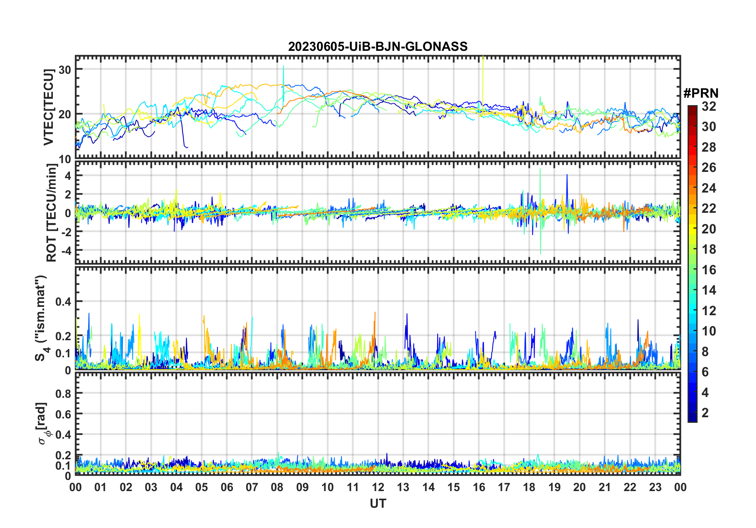
Task: Click the 23 hour tick on the UT axis
Action: click(655, 487)
